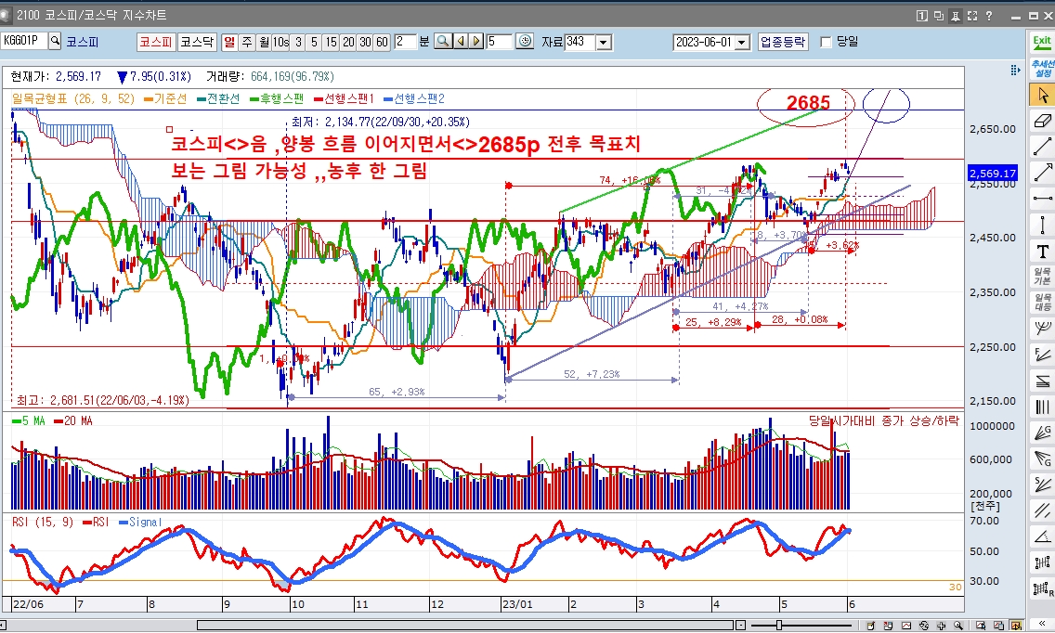Click bottom line chart type icon
Image resolution: width=1055 pixels, height=633 pixels.
click(x=905, y=626)
